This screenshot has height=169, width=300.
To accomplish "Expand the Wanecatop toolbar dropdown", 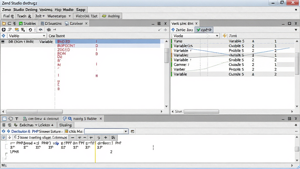I will (69, 16).
